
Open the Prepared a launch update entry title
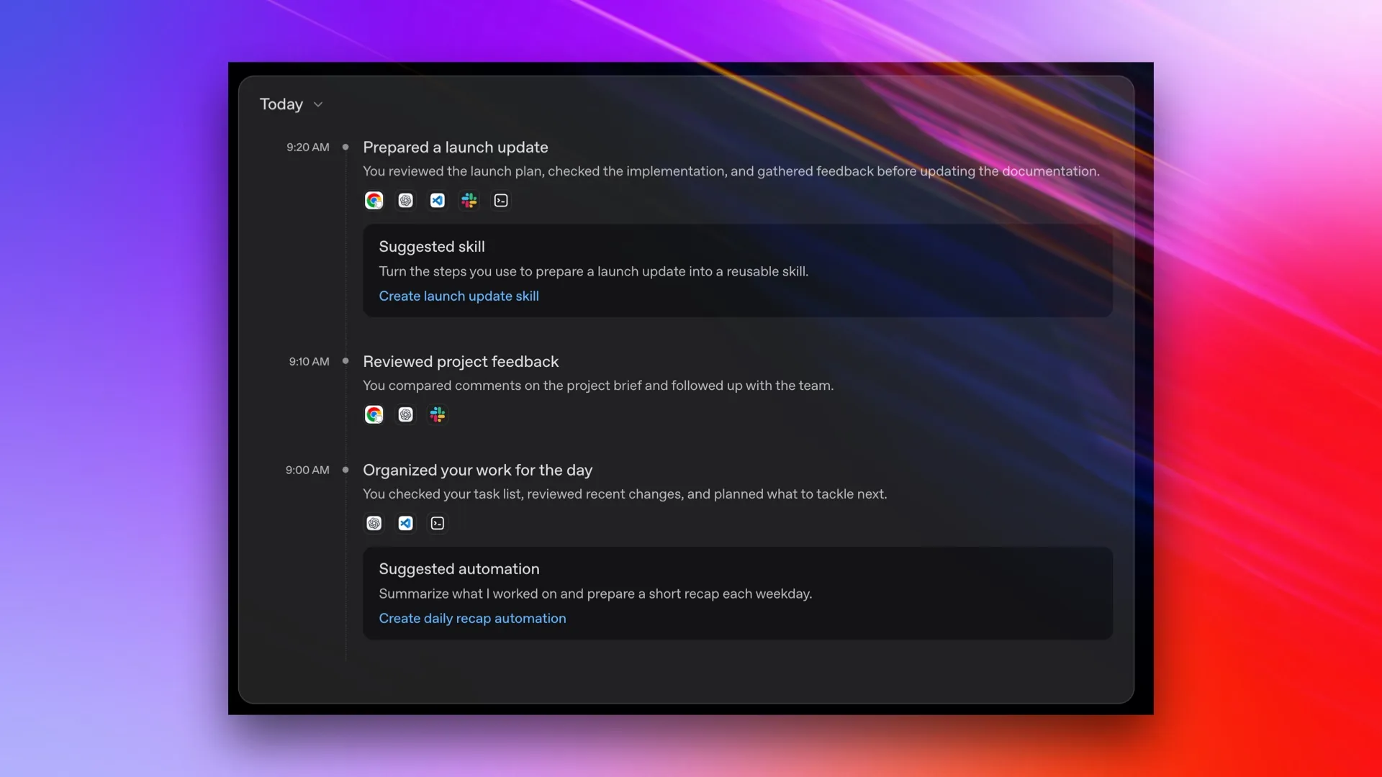pyautogui.click(x=456, y=147)
